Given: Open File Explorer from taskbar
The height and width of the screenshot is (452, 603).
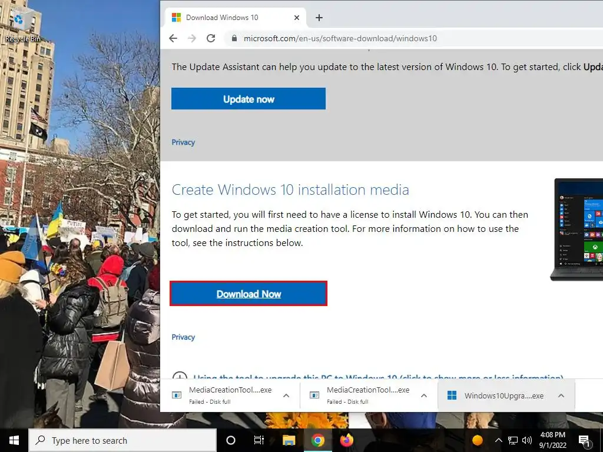Looking at the screenshot, I should 289,440.
